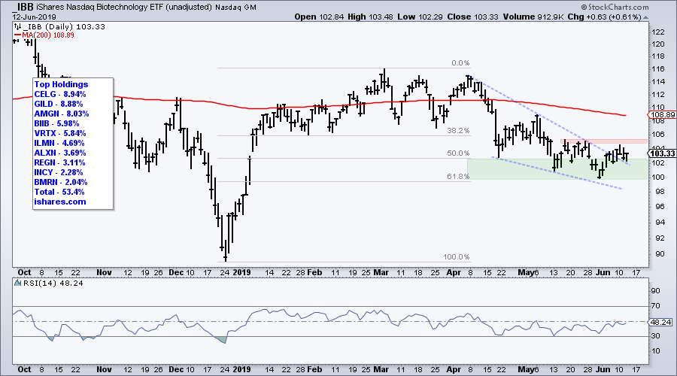Click the up-arrow icon beside Chg value

pos(645,18)
